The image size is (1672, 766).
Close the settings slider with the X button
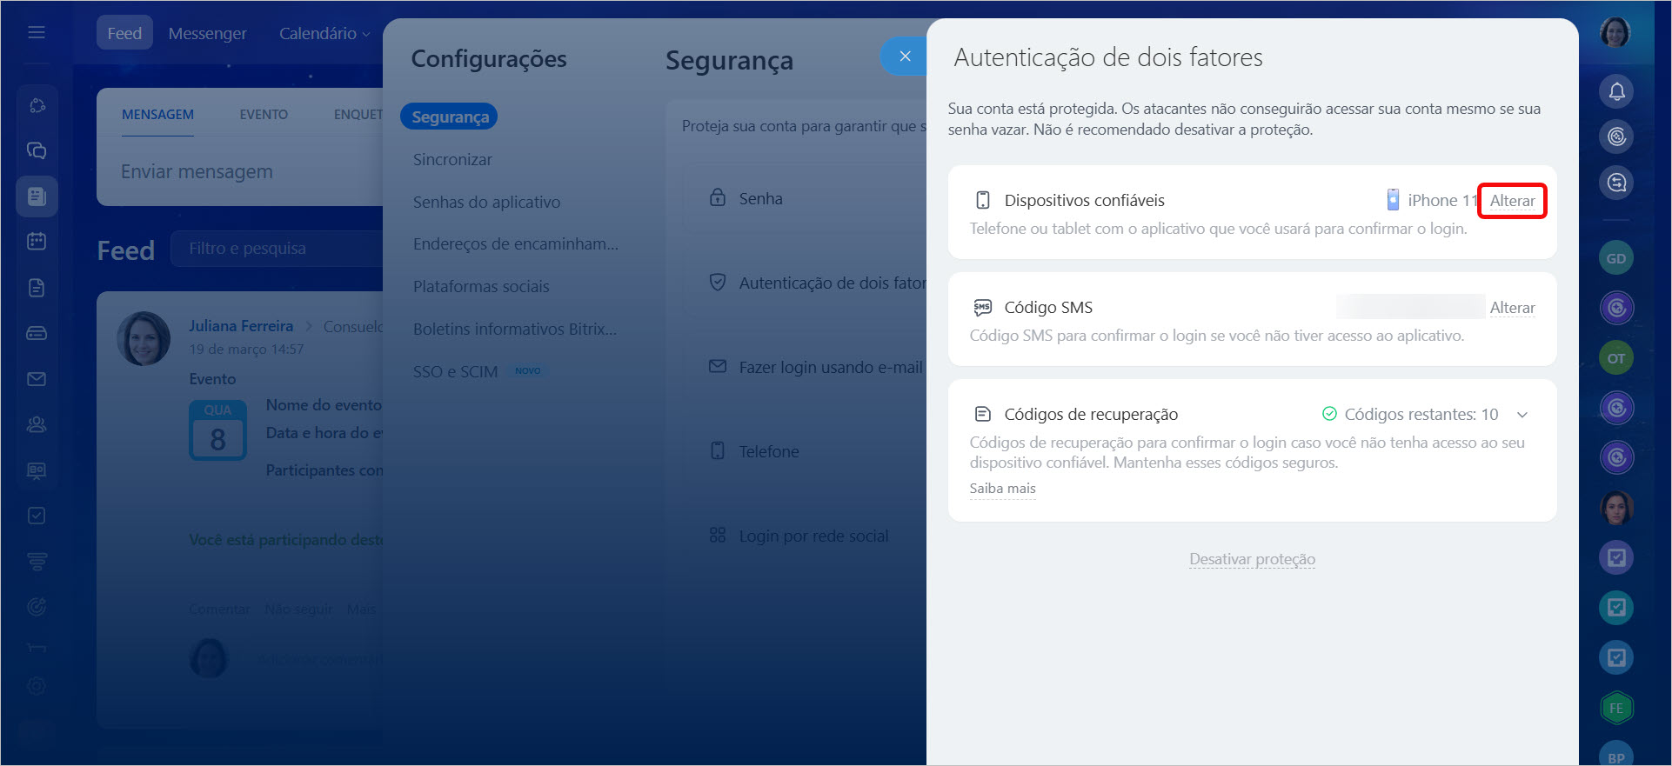click(x=905, y=57)
